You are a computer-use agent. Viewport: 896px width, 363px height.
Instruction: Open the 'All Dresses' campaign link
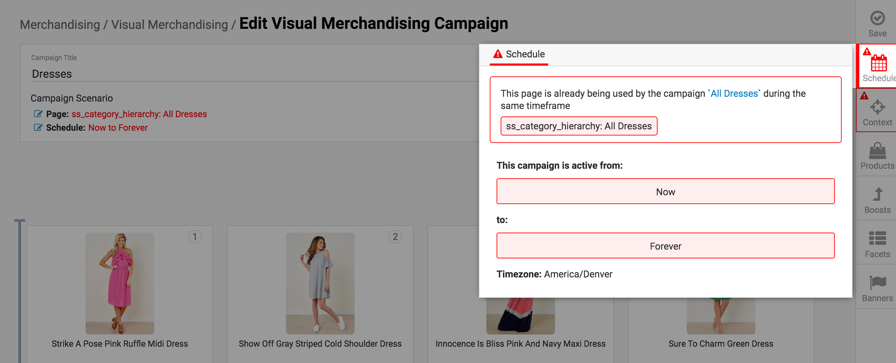[734, 93]
